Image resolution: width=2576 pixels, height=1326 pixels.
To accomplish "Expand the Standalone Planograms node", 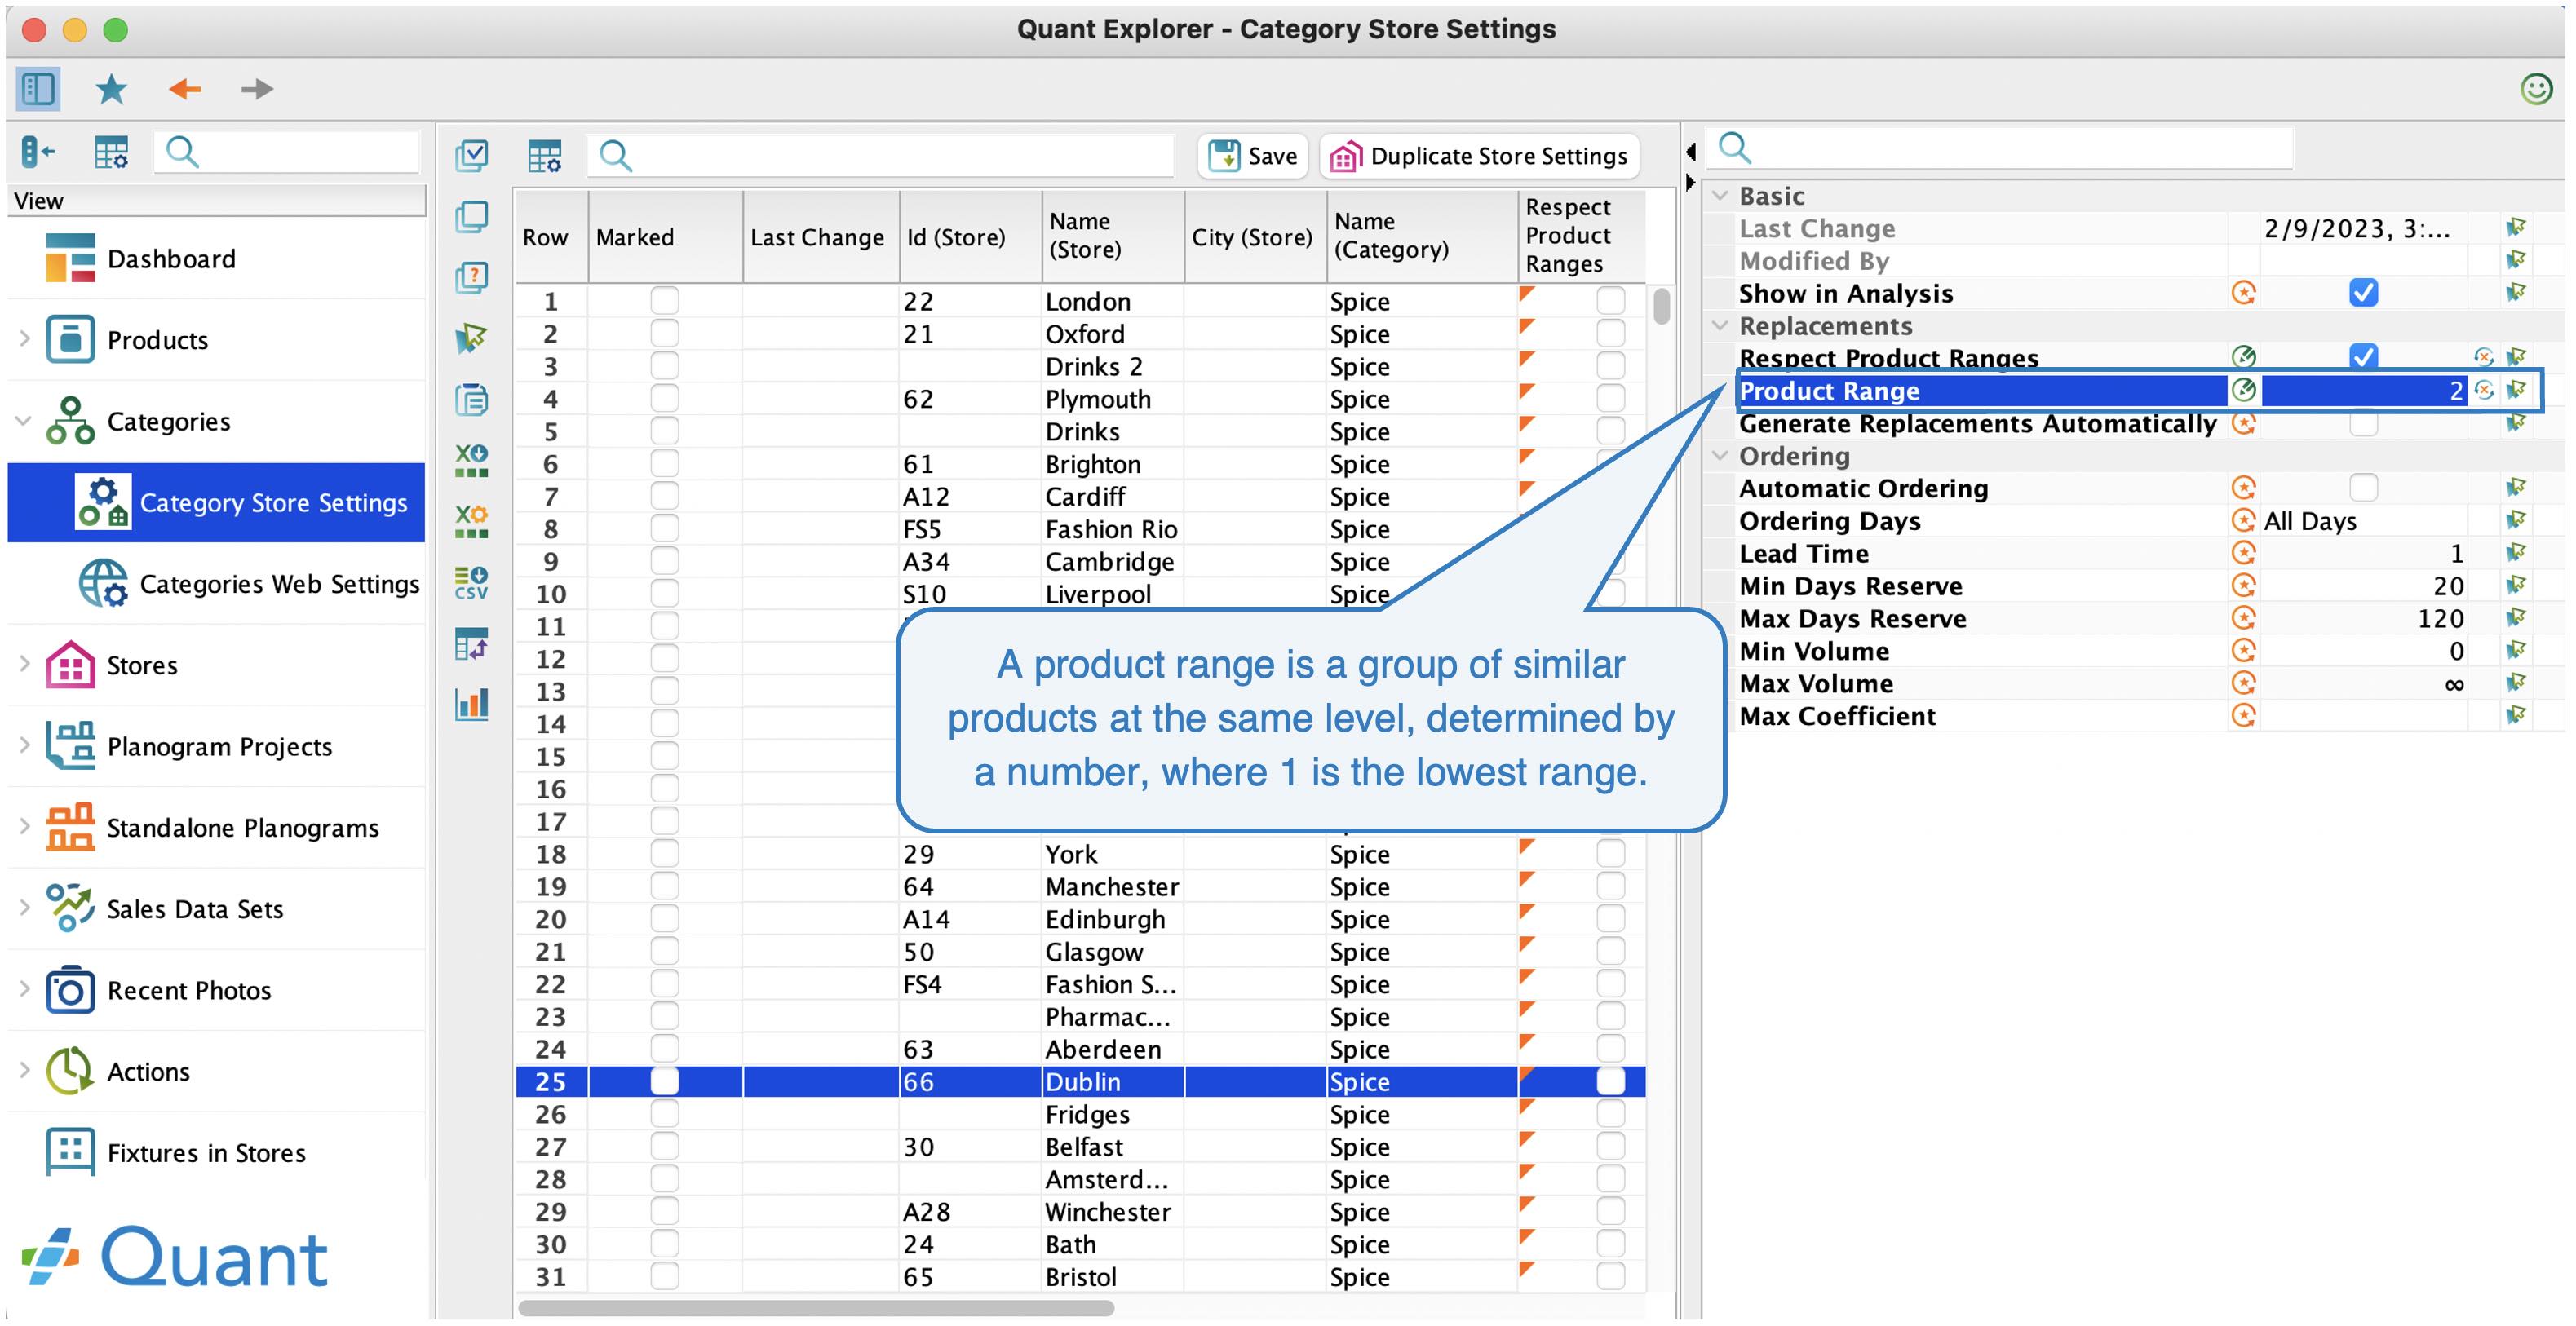I will tap(24, 826).
